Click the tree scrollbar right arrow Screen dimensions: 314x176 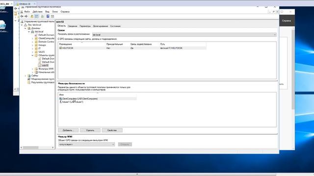[52, 148]
